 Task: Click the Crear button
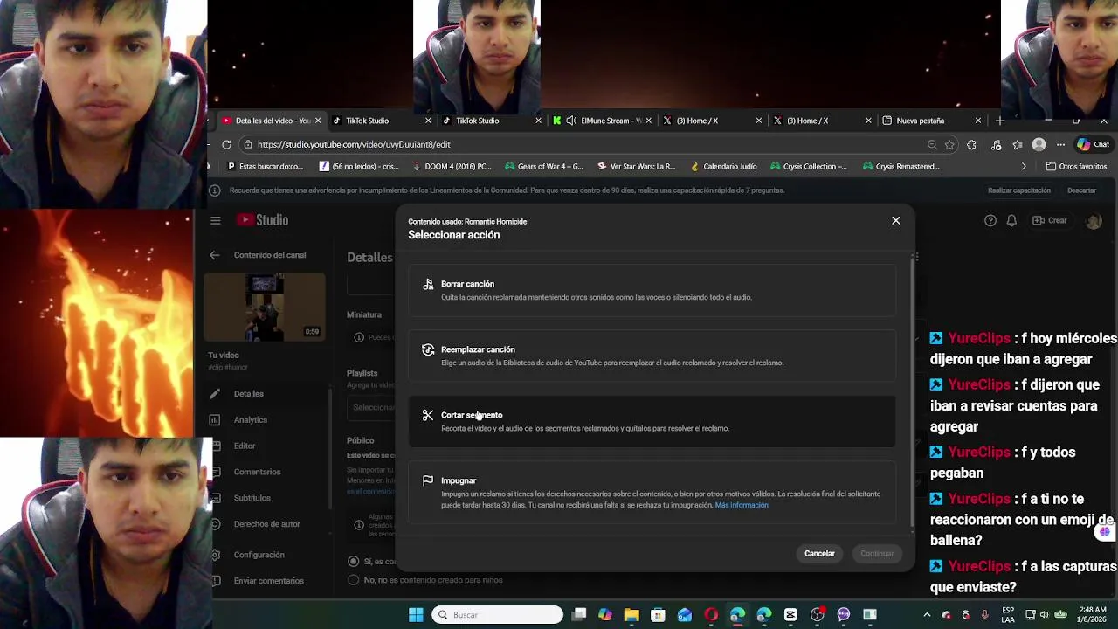[1050, 220]
